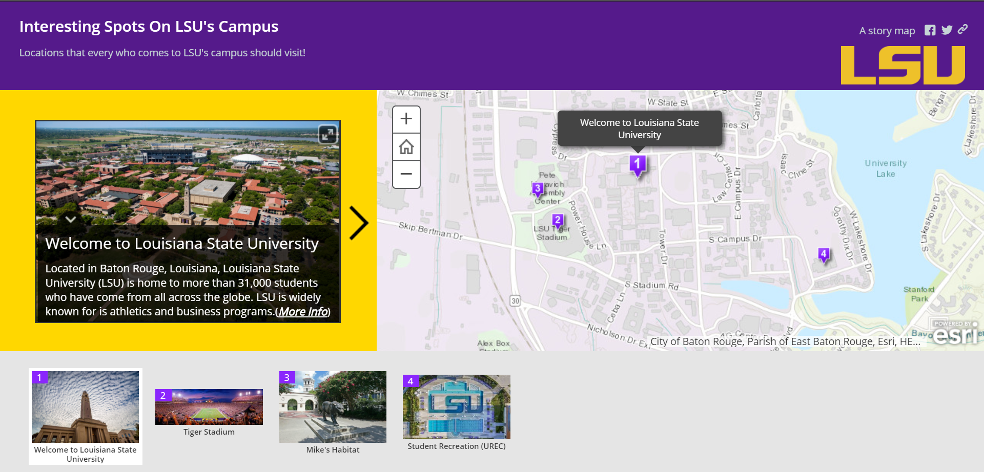Collapse the description with the down chevron
The height and width of the screenshot is (472, 984).
[x=71, y=219]
